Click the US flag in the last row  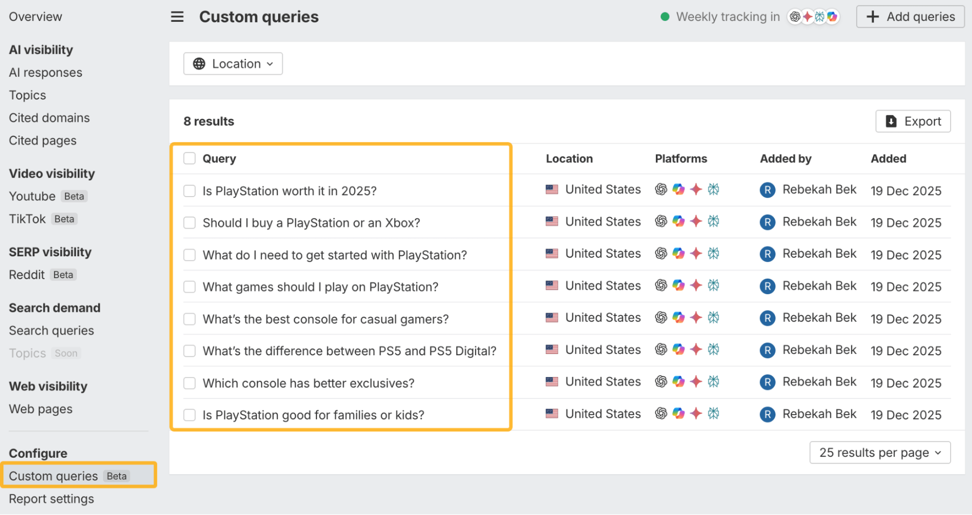click(552, 414)
